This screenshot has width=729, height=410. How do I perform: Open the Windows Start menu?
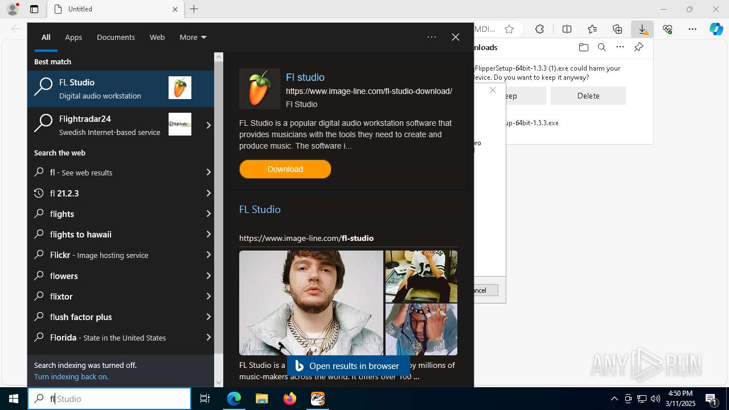(14, 399)
